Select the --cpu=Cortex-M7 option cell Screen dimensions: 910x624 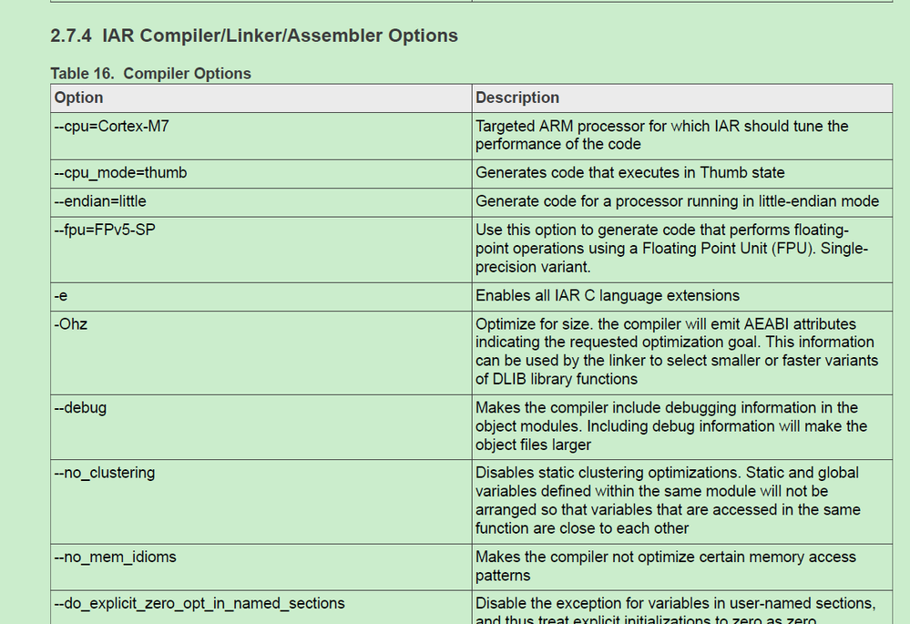point(111,127)
